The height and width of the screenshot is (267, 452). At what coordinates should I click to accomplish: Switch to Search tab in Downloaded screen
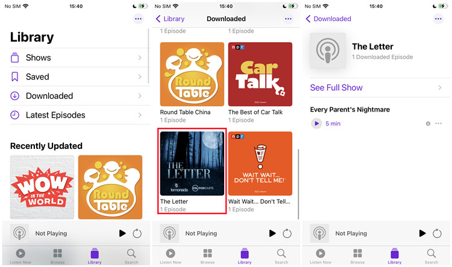click(x=281, y=256)
